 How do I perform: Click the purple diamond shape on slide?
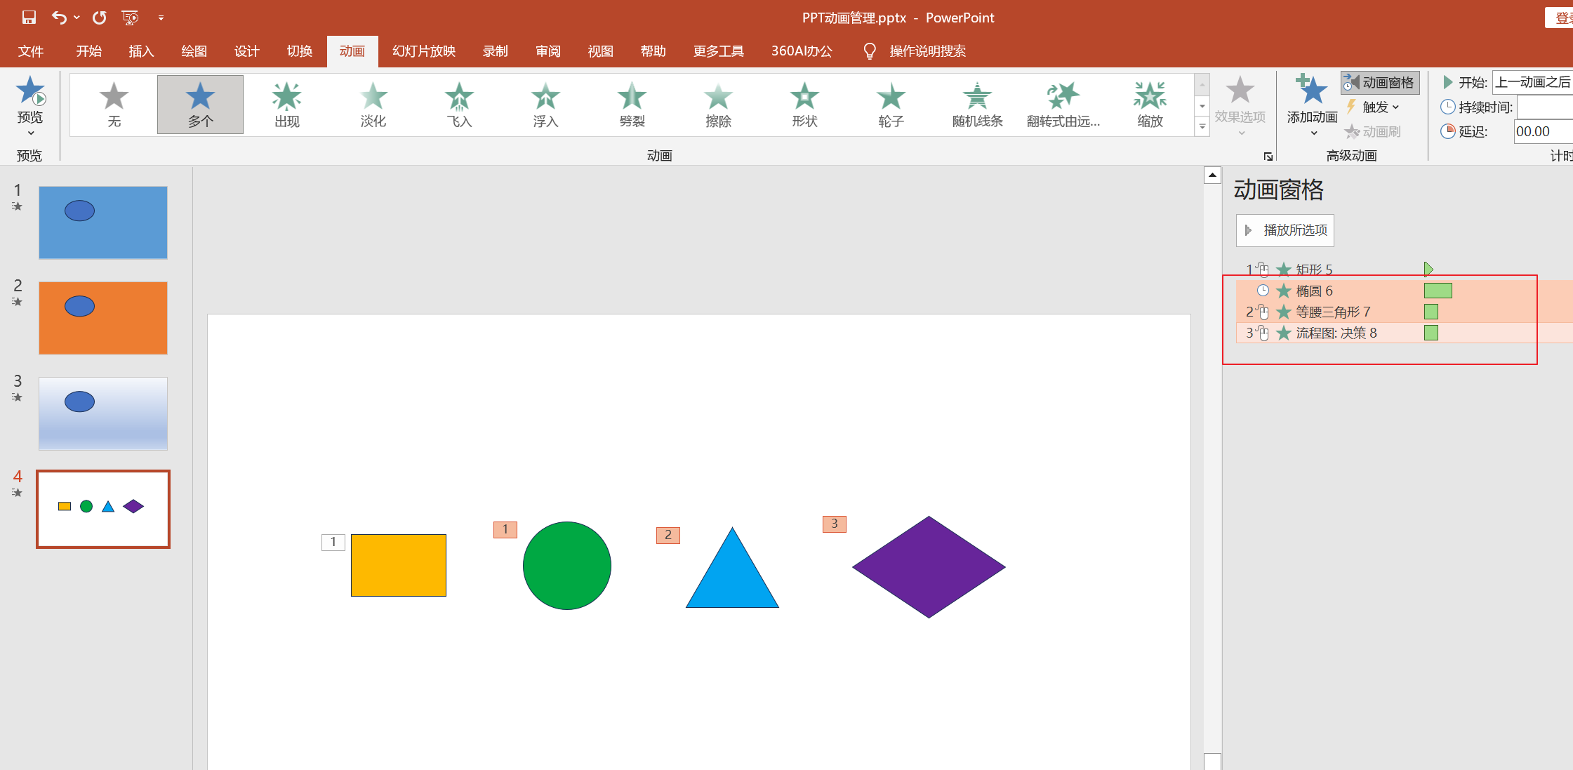(929, 567)
